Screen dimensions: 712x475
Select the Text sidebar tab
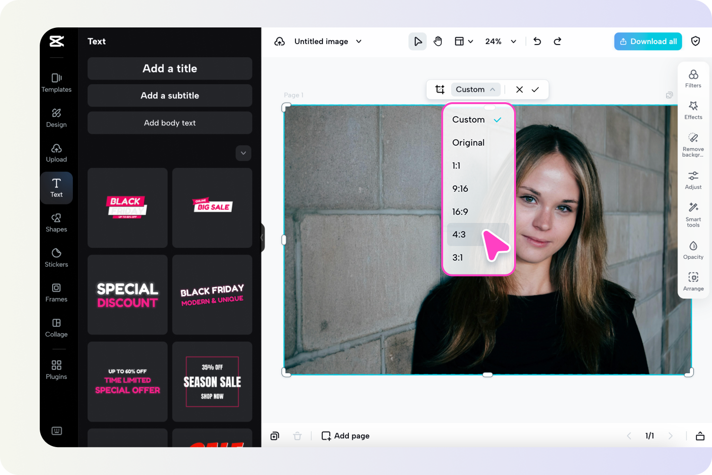point(56,188)
